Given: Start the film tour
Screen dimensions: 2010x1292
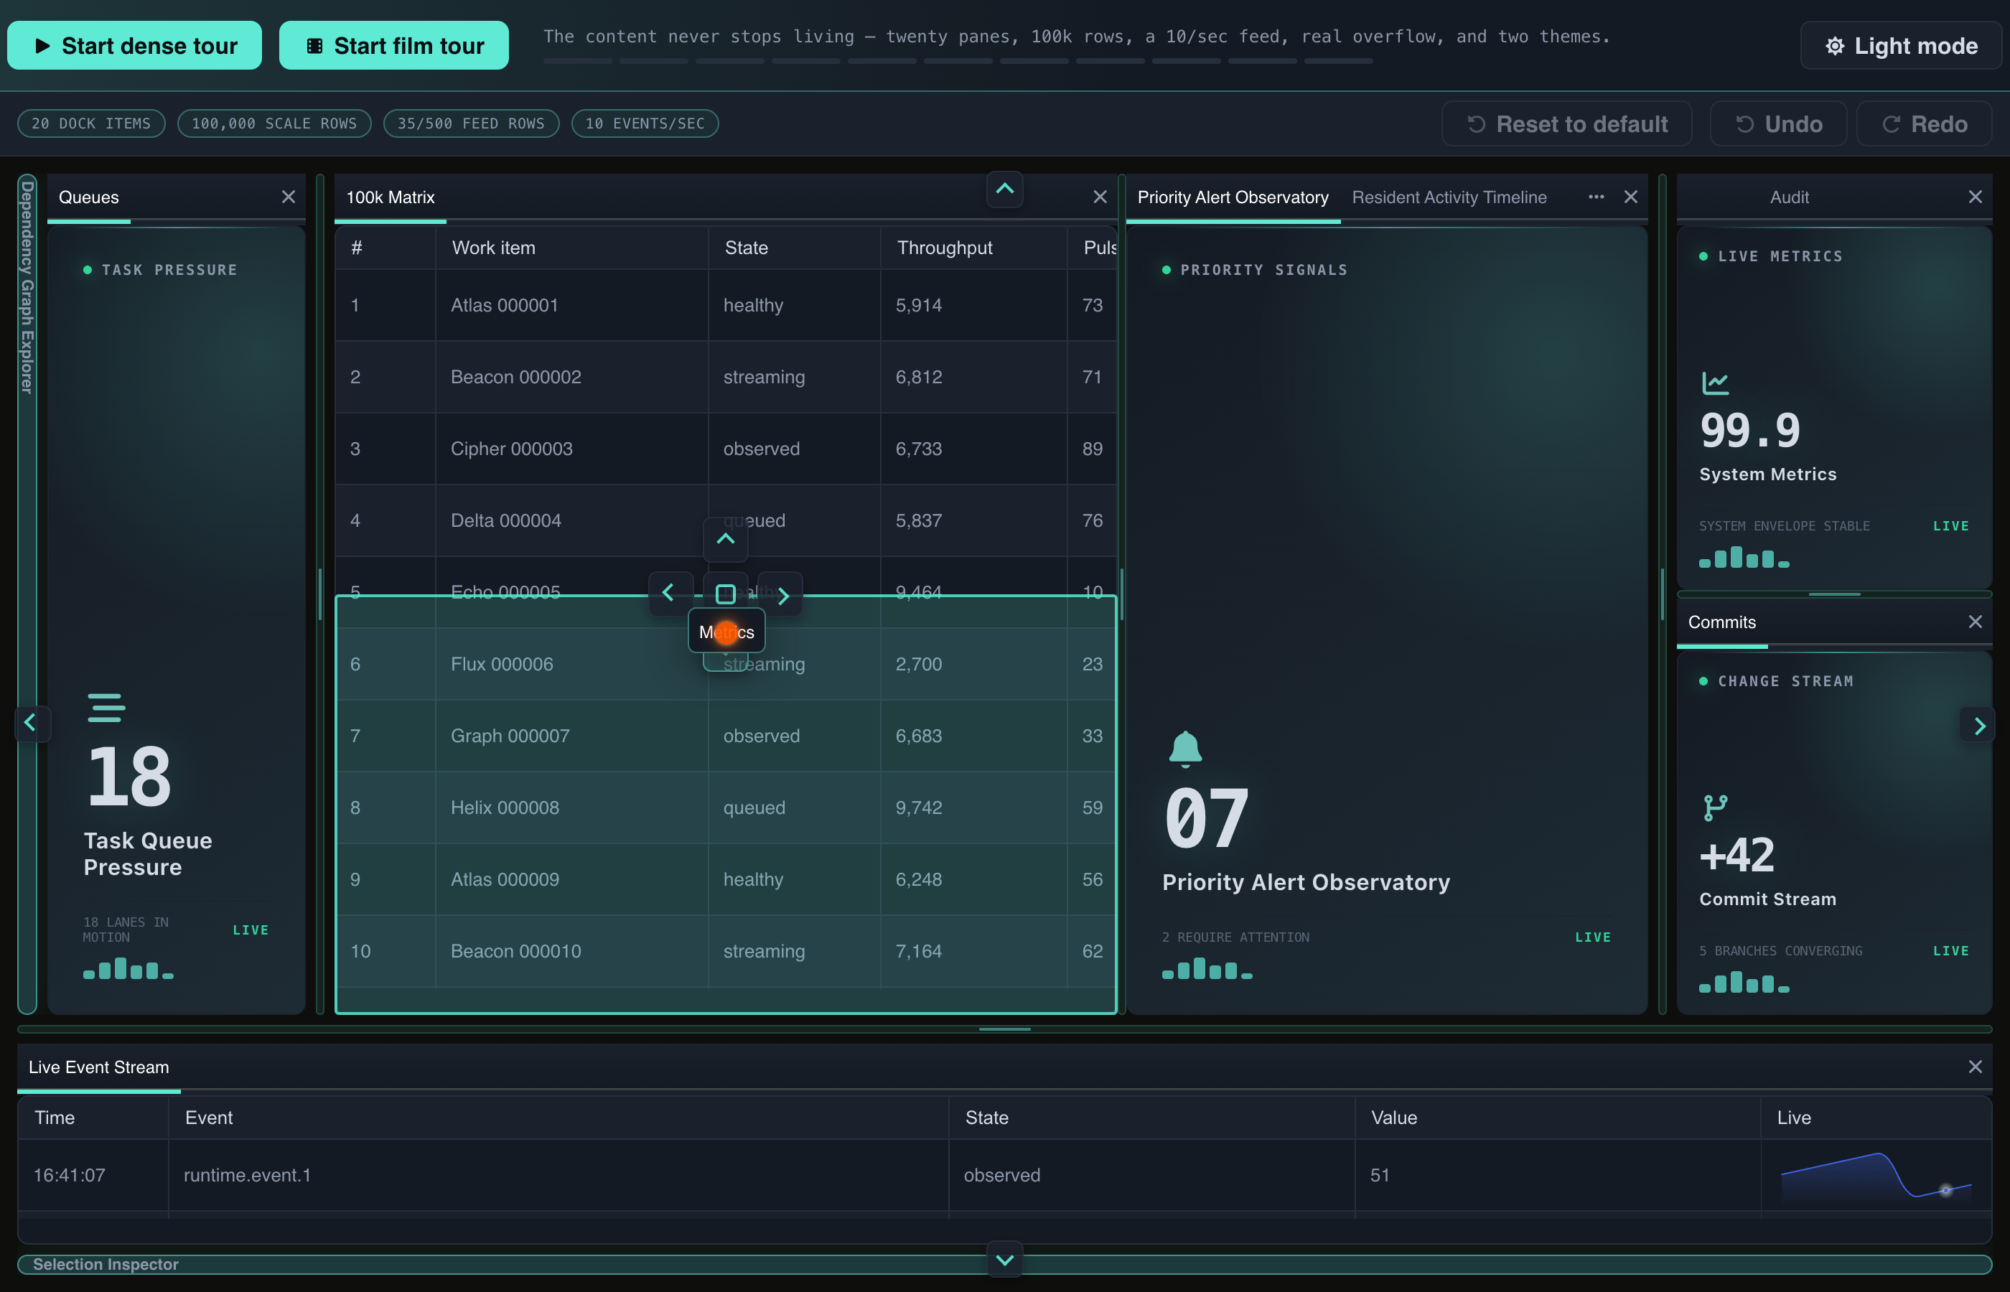Looking at the screenshot, I should coord(393,45).
